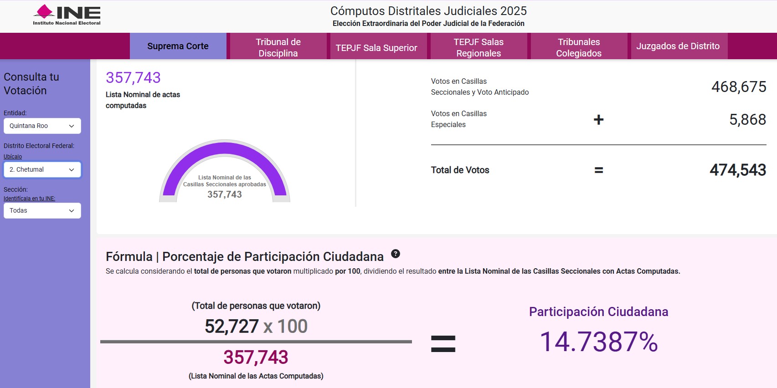
Task: Switch to Tribunal de Disciplina tab
Action: coord(278,47)
